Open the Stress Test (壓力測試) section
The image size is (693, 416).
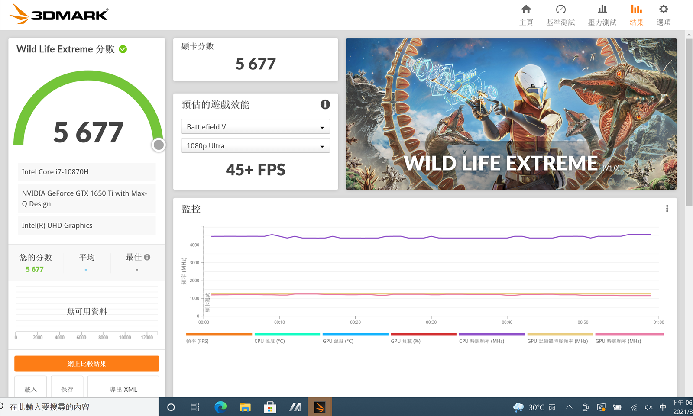point(602,15)
